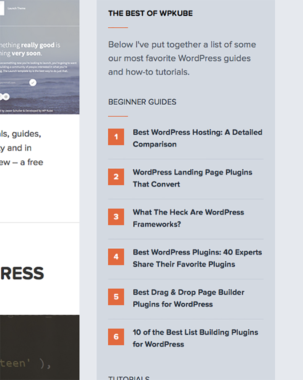Click the dark code snippet thumbnail
Image resolution: width=303 pixels, height=380 pixels.
[40, 347]
